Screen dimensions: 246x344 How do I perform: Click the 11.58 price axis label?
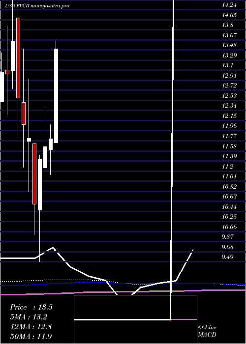[229, 146]
